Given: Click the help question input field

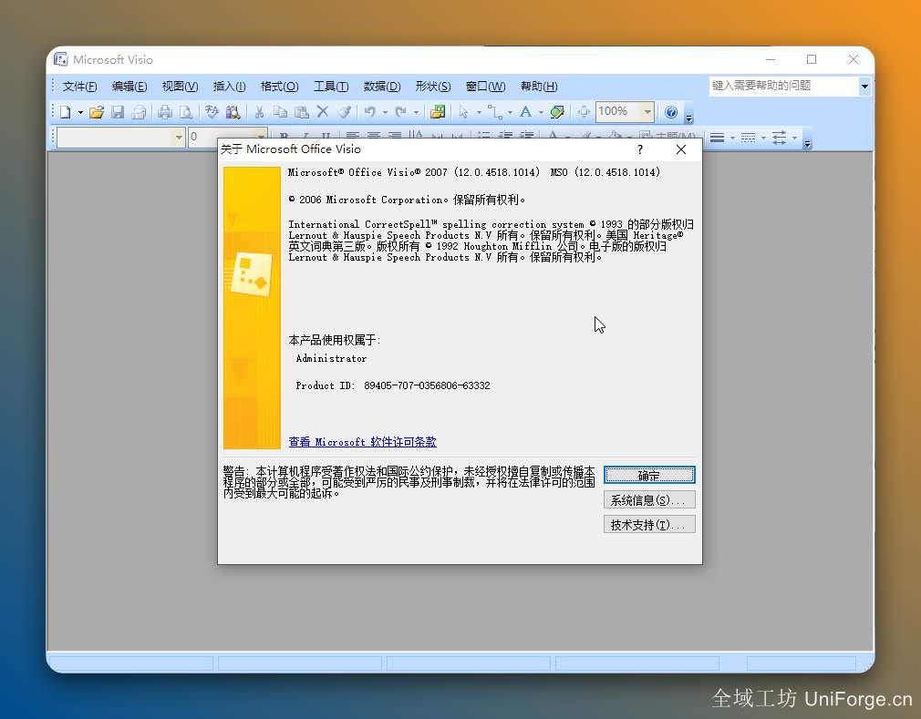Looking at the screenshot, I should (x=783, y=86).
